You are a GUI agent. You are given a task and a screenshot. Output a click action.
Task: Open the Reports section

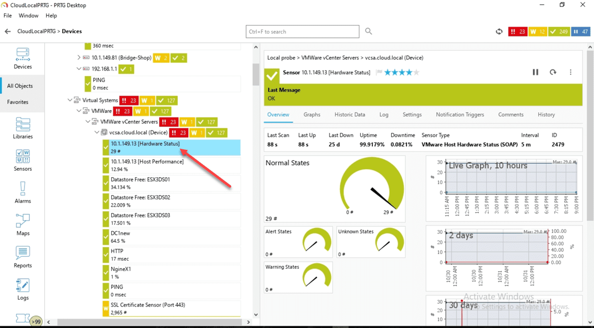[23, 257]
